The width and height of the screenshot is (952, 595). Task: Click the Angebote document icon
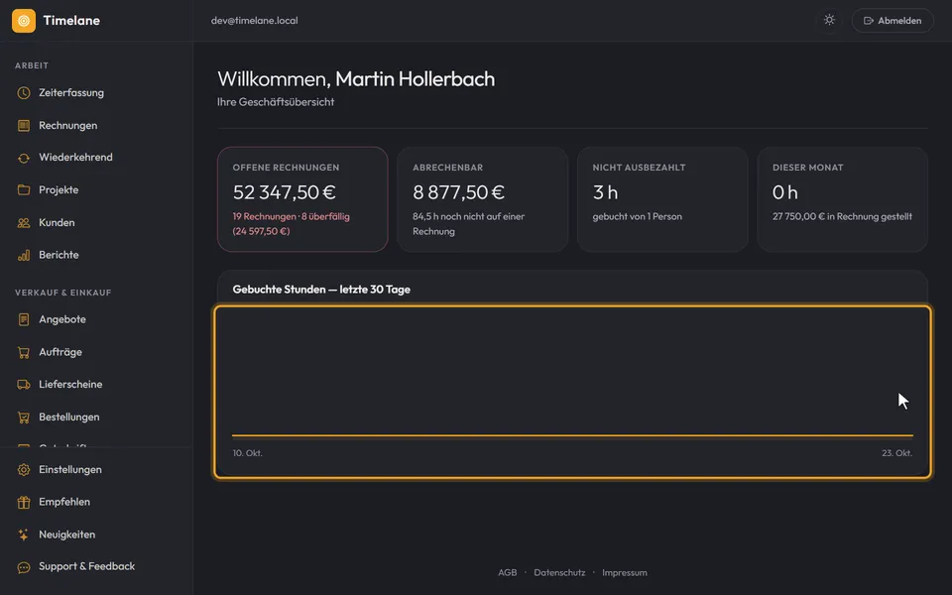[24, 319]
